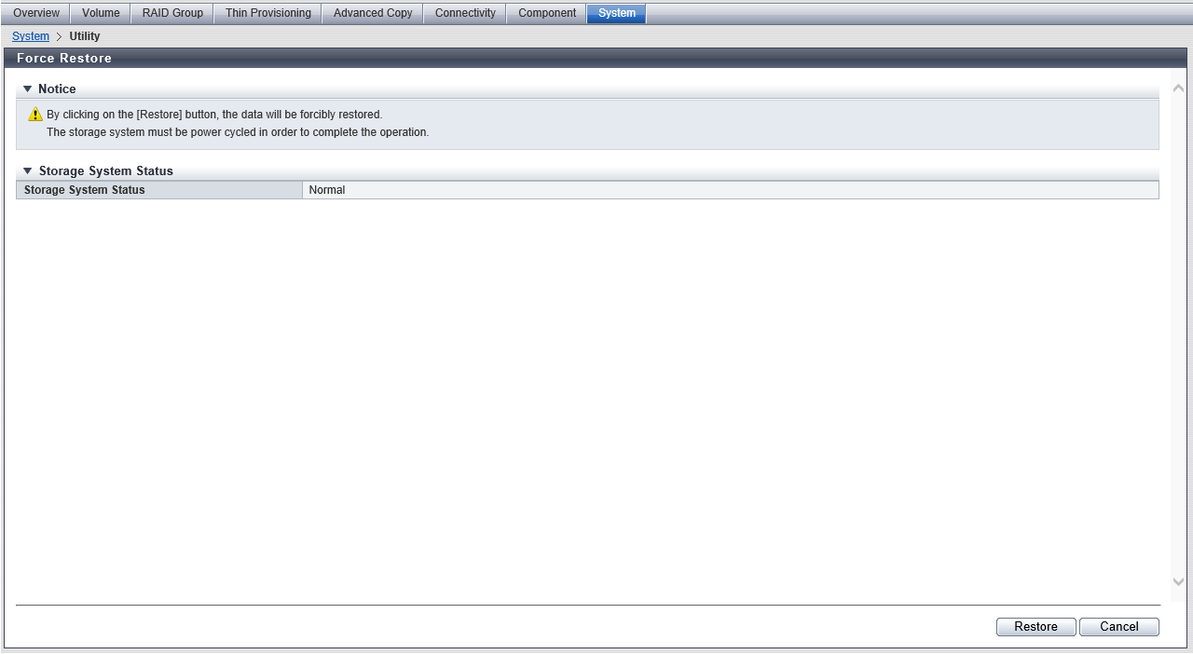The height and width of the screenshot is (654, 1193).
Task: Click the scrollbar up arrow
Action: coord(1178,89)
